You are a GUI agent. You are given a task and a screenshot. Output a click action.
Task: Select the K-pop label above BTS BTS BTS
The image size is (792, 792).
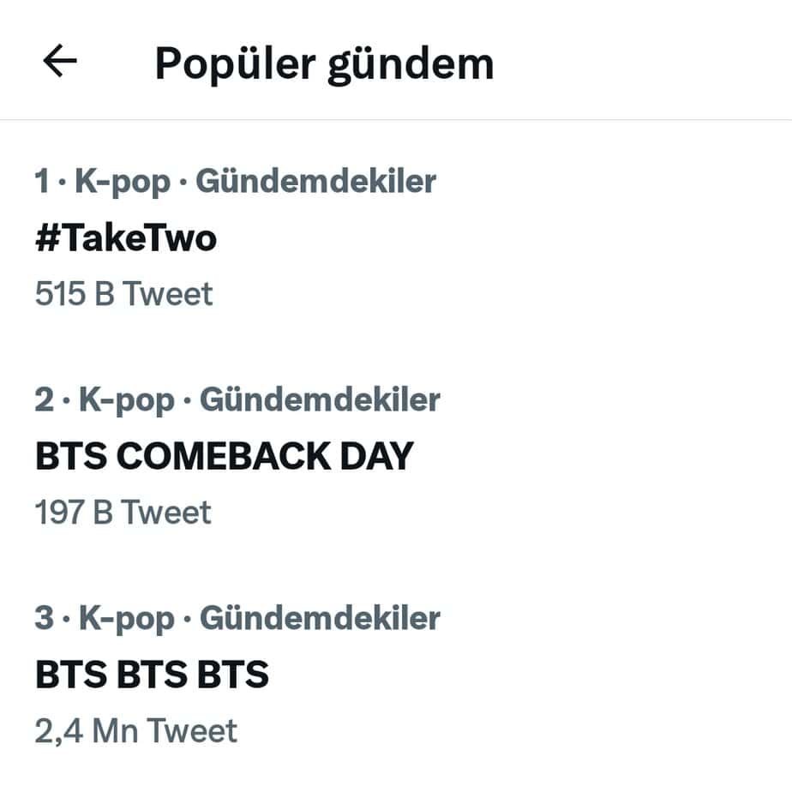tap(127, 619)
